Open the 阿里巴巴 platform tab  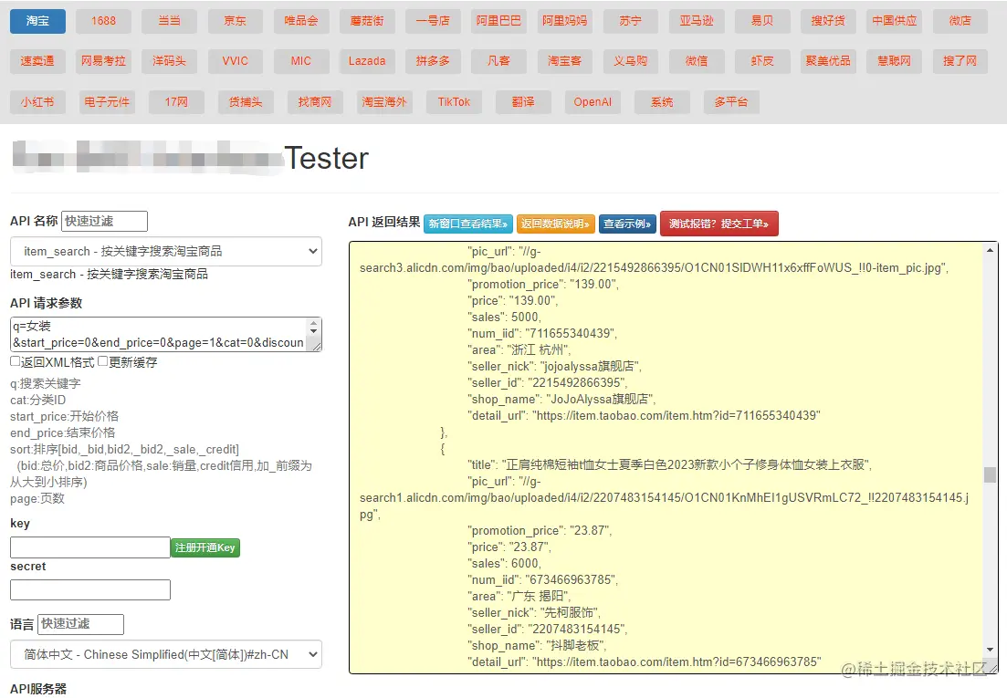click(499, 21)
